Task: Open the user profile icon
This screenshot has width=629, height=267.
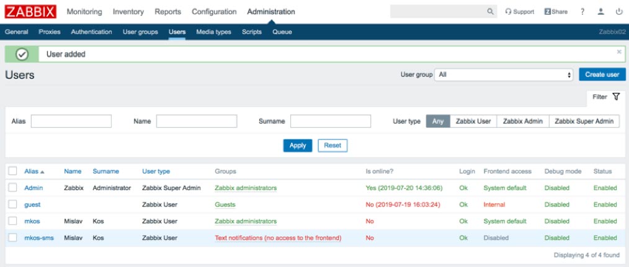Action: pos(600,12)
